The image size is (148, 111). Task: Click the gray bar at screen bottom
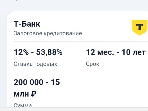74,109
